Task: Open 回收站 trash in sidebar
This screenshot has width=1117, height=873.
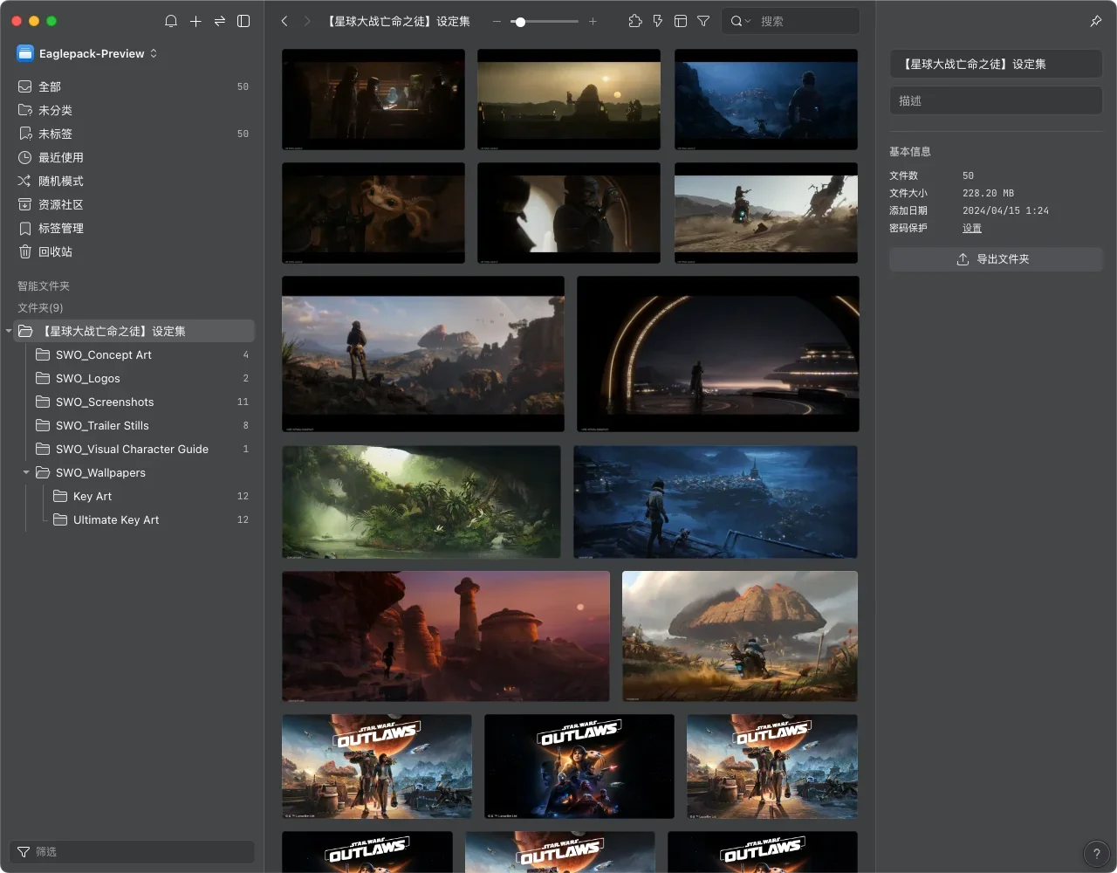Action: click(133, 251)
